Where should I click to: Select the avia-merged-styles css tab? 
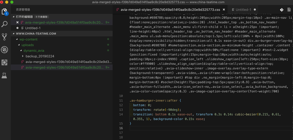(x=170, y=9)
